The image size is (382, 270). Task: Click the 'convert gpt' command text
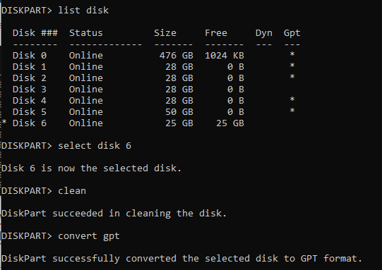(x=89, y=236)
